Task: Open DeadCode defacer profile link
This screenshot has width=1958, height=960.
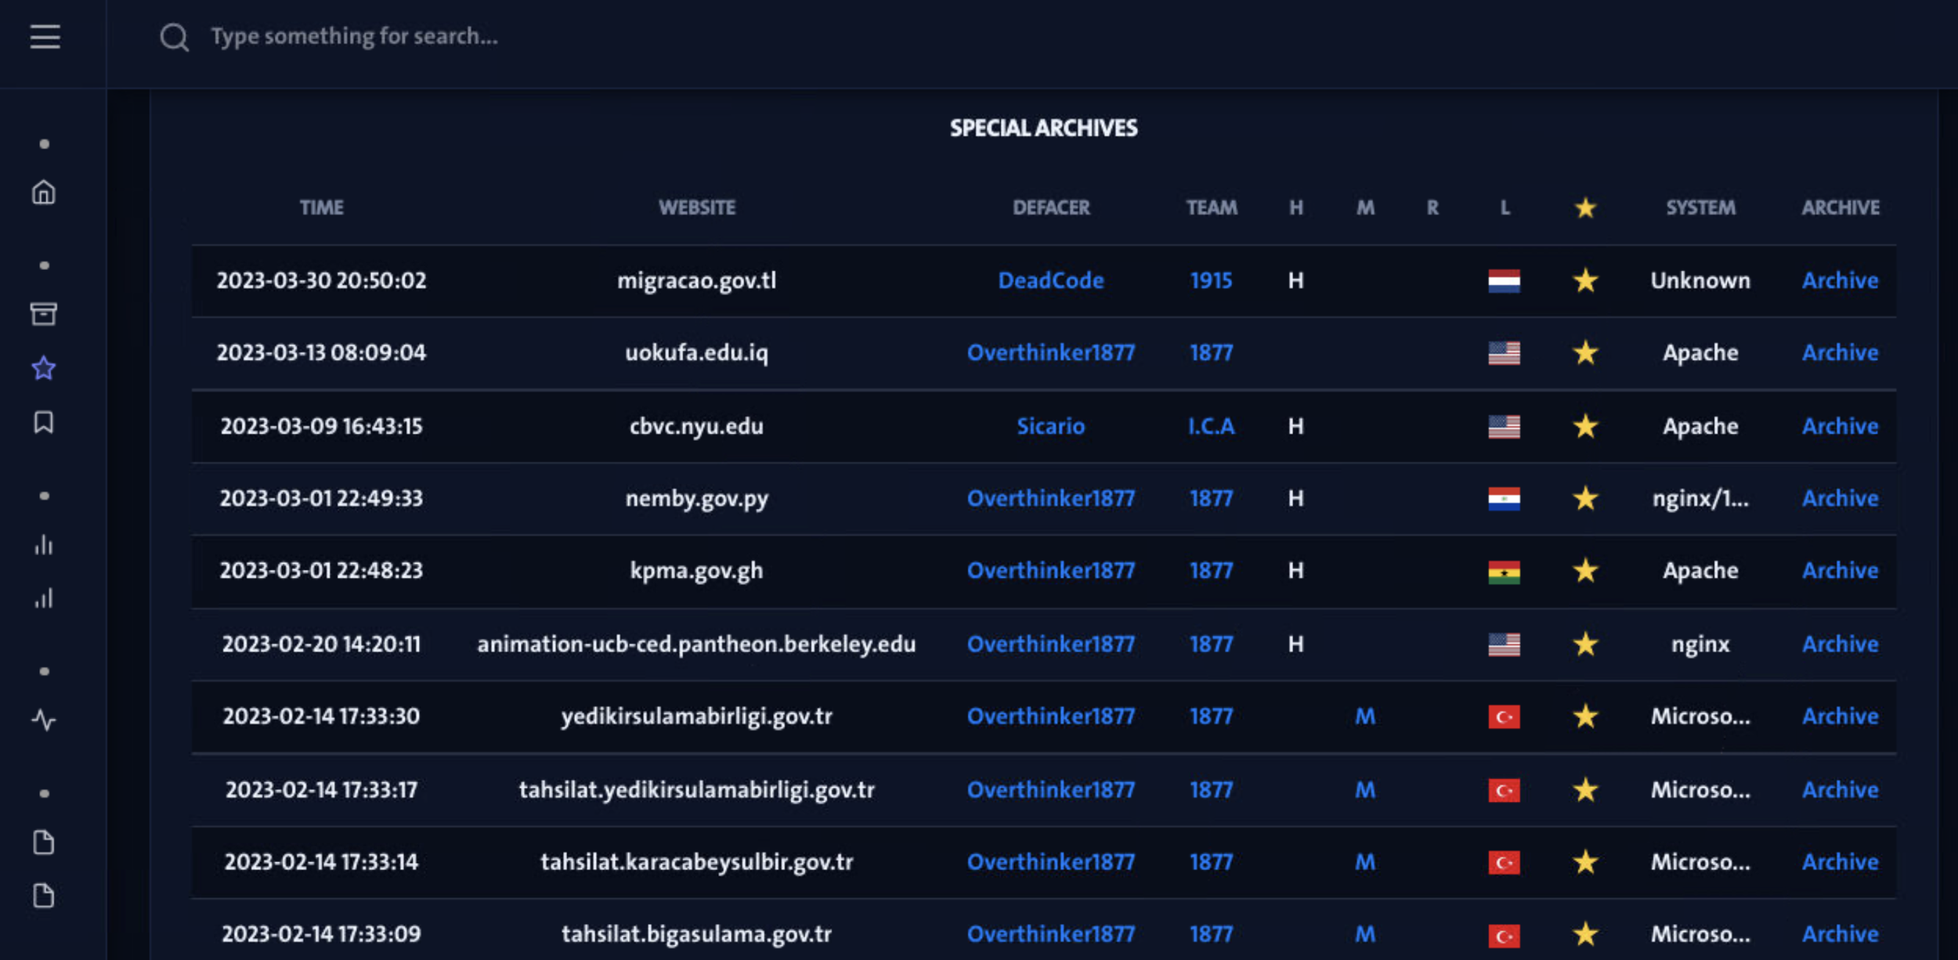Action: coord(1050,280)
